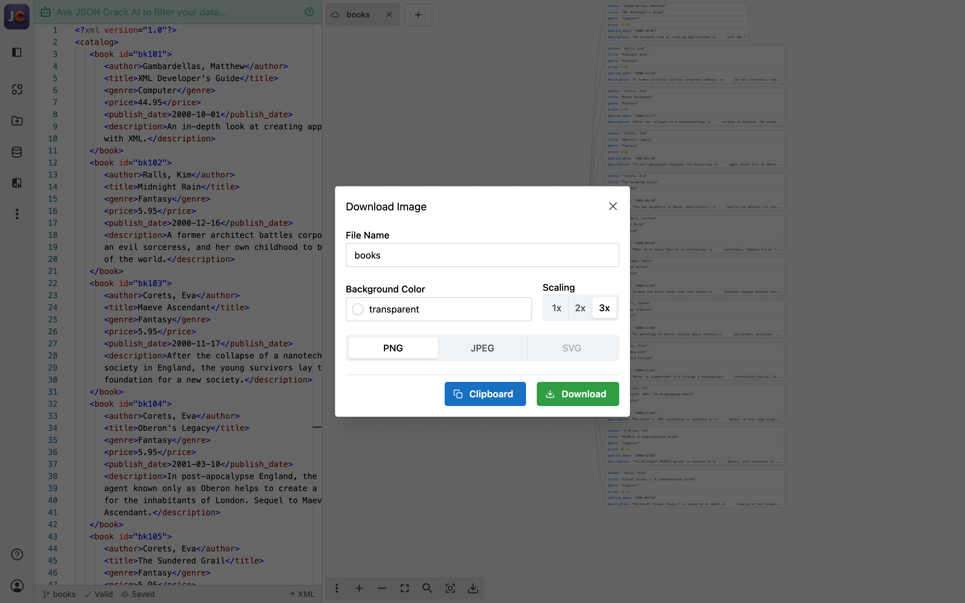Open the cloud/saved documents panel in sidebar
The image size is (965, 603).
click(17, 151)
